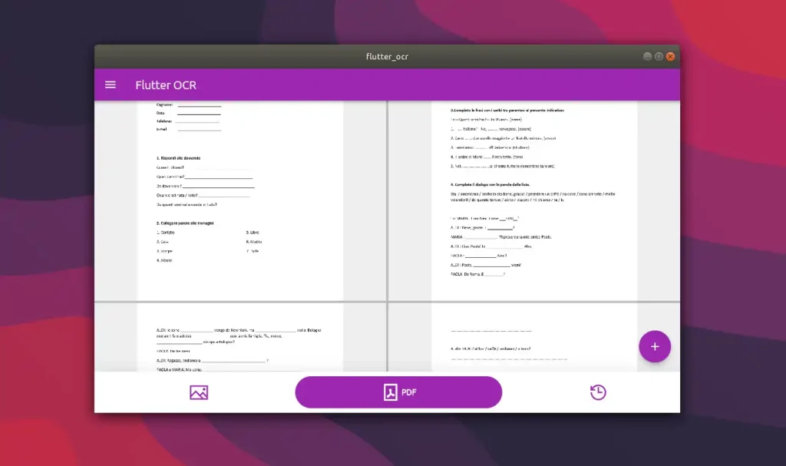This screenshot has height=466, width=786.
Task: Select the purple PDF tab label
Action: 409,392
